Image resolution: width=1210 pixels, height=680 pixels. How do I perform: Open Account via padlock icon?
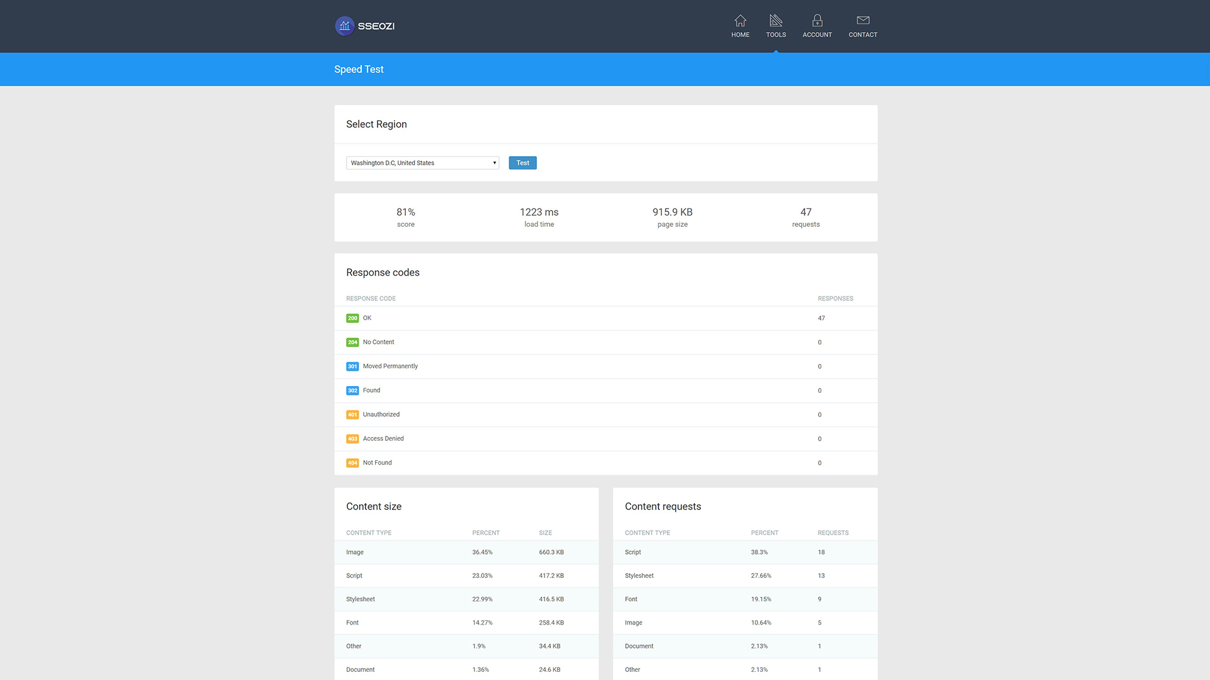817,20
